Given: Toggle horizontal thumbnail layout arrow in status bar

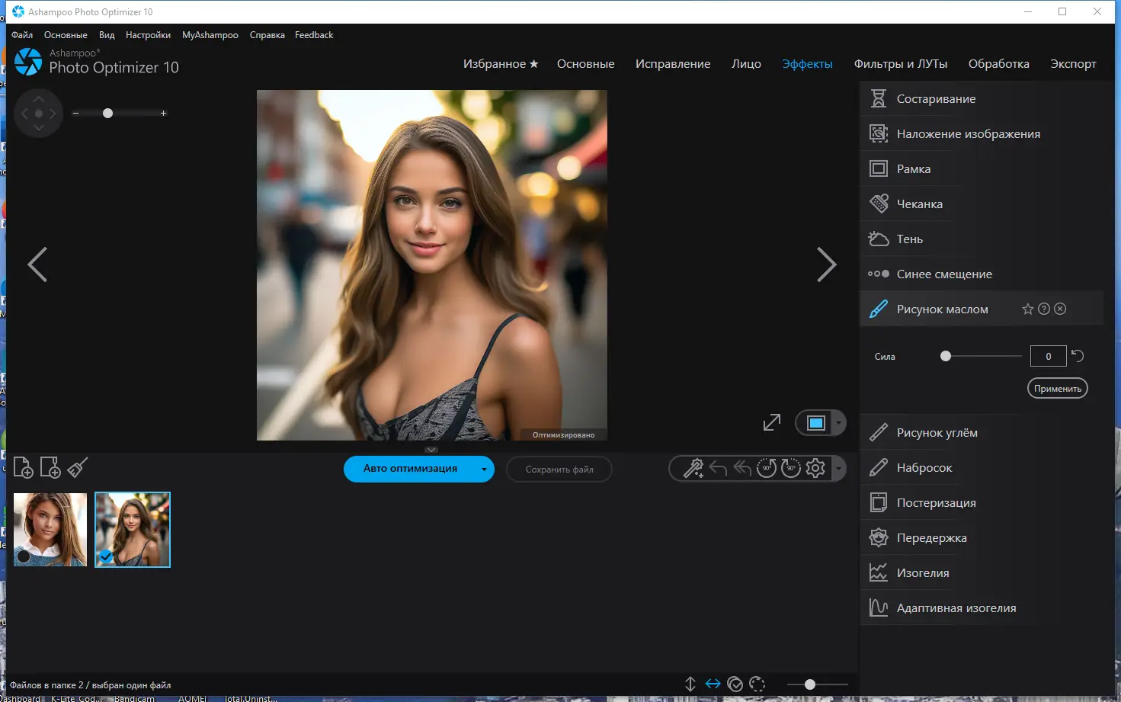Looking at the screenshot, I should pos(713,684).
